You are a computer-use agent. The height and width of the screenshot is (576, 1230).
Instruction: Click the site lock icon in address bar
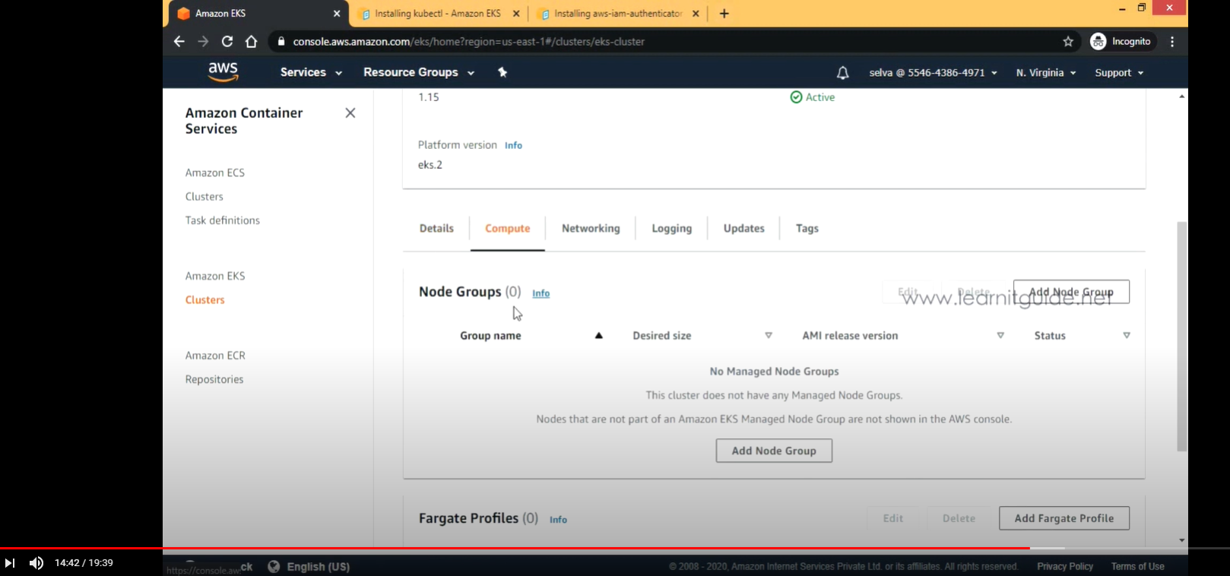[x=281, y=42]
